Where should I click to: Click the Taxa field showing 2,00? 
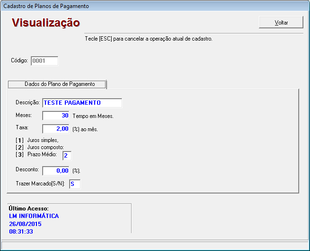[56, 129]
